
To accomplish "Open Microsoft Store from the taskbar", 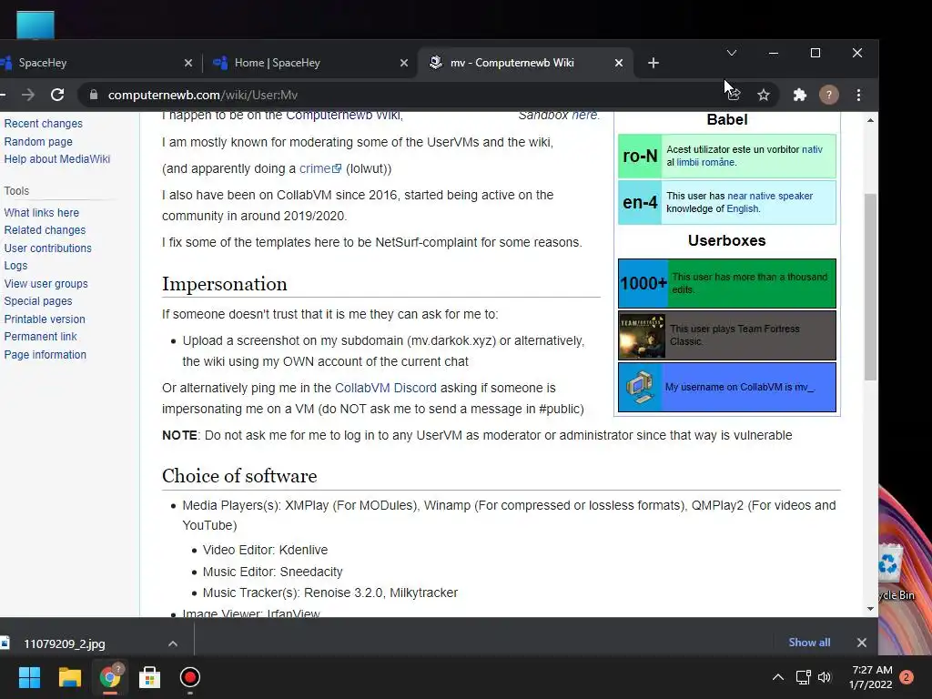I will (x=150, y=677).
